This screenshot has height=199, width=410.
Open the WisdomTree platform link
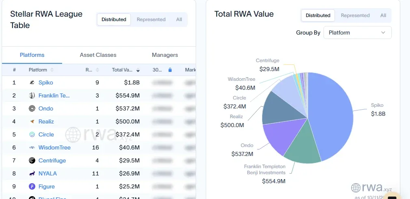54,147
